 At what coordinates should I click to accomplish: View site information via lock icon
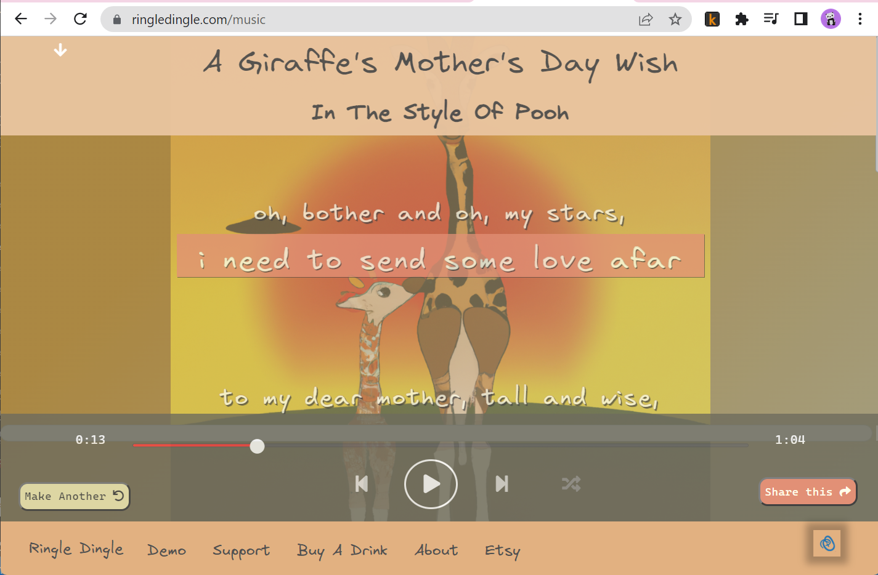point(117,20)
